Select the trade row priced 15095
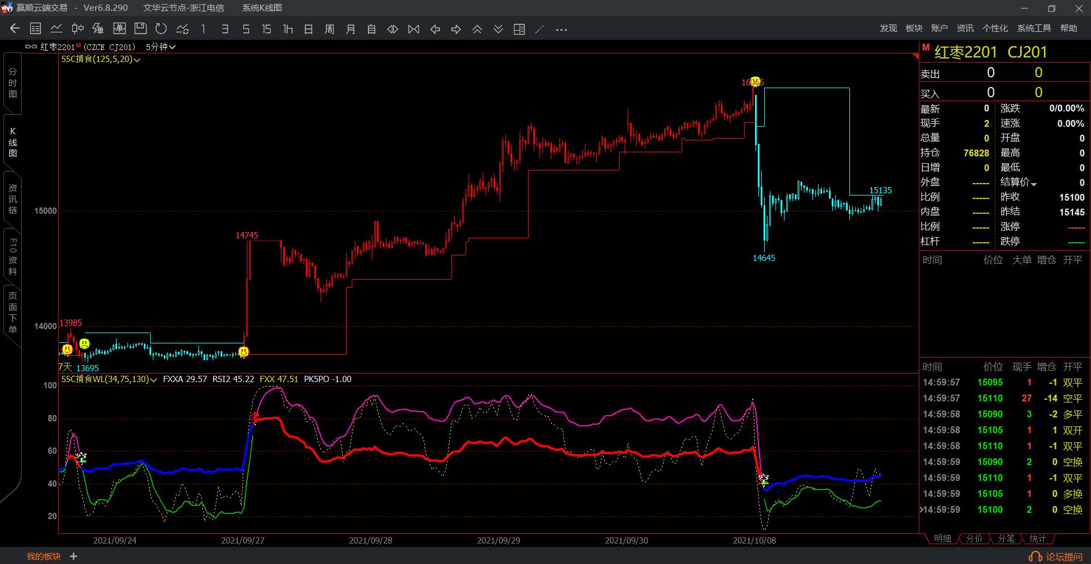Screen dimensions: 1091x564 [x=1004, y=383]
